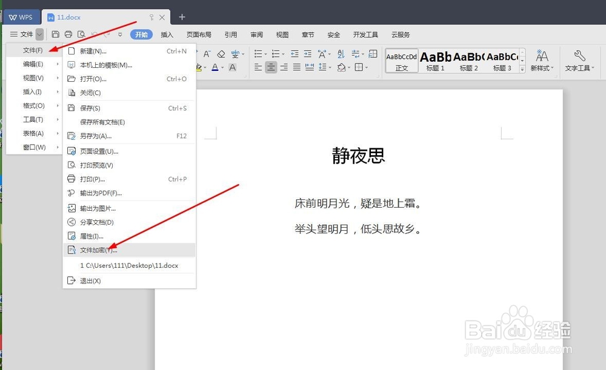This screenshot has width=606, height=370.
Task: Select the bulleted list icon
Action: (259, 53)
